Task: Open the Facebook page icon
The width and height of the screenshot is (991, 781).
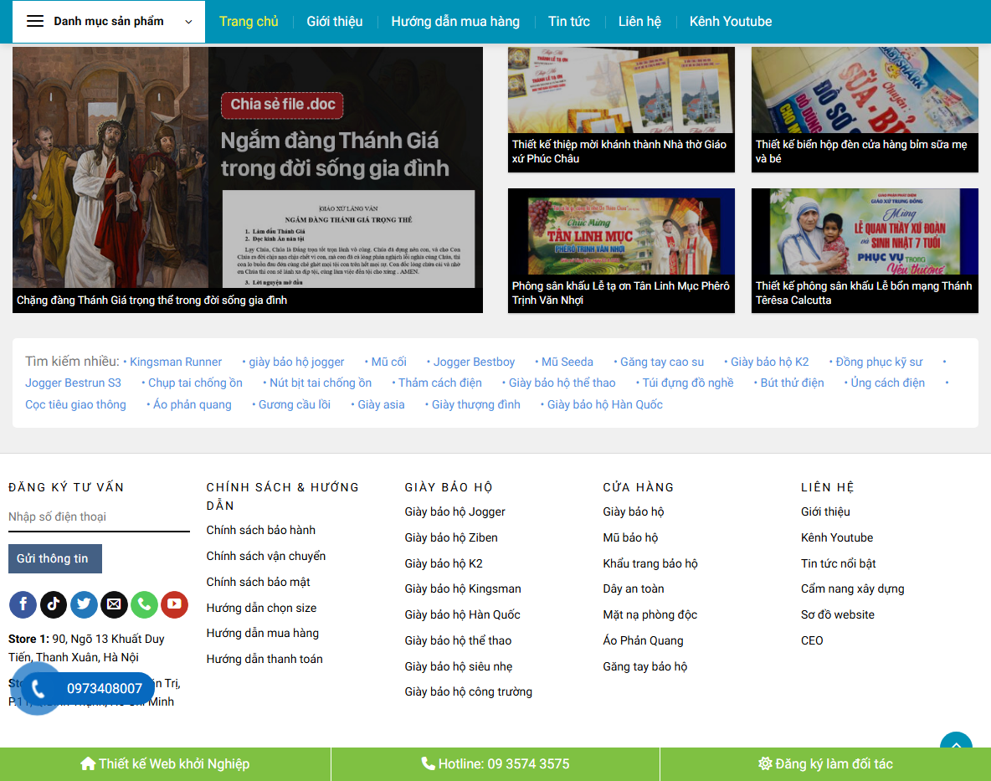Action: 23,604
